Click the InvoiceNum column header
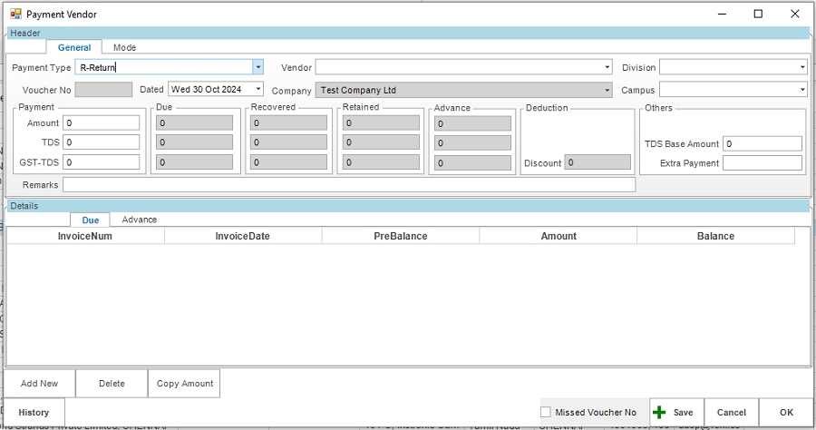The image size is (816, 430). click(85, 236)
